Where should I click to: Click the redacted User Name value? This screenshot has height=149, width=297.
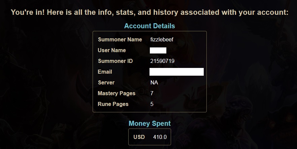click(x=158, y=50)
